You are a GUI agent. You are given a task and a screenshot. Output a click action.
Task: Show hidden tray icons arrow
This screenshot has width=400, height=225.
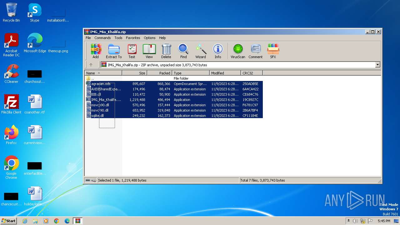pos(348,221)
